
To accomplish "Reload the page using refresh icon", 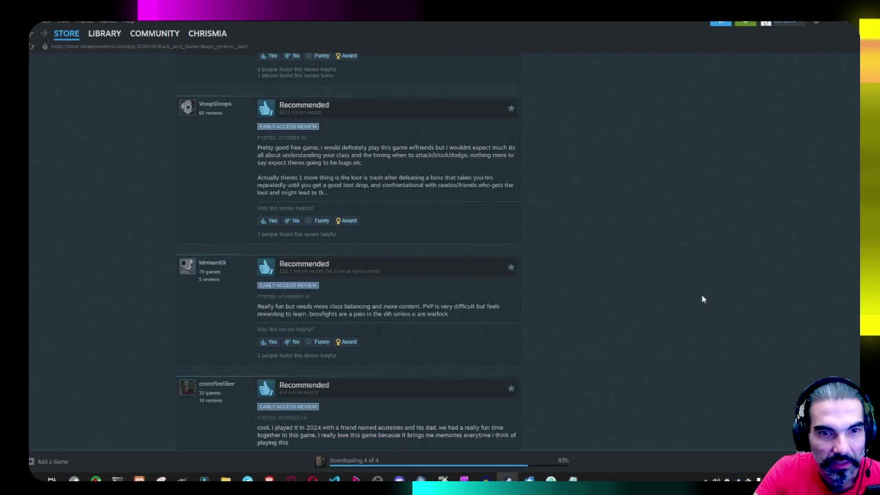I will pyautogui.click(x=32, y=46).
